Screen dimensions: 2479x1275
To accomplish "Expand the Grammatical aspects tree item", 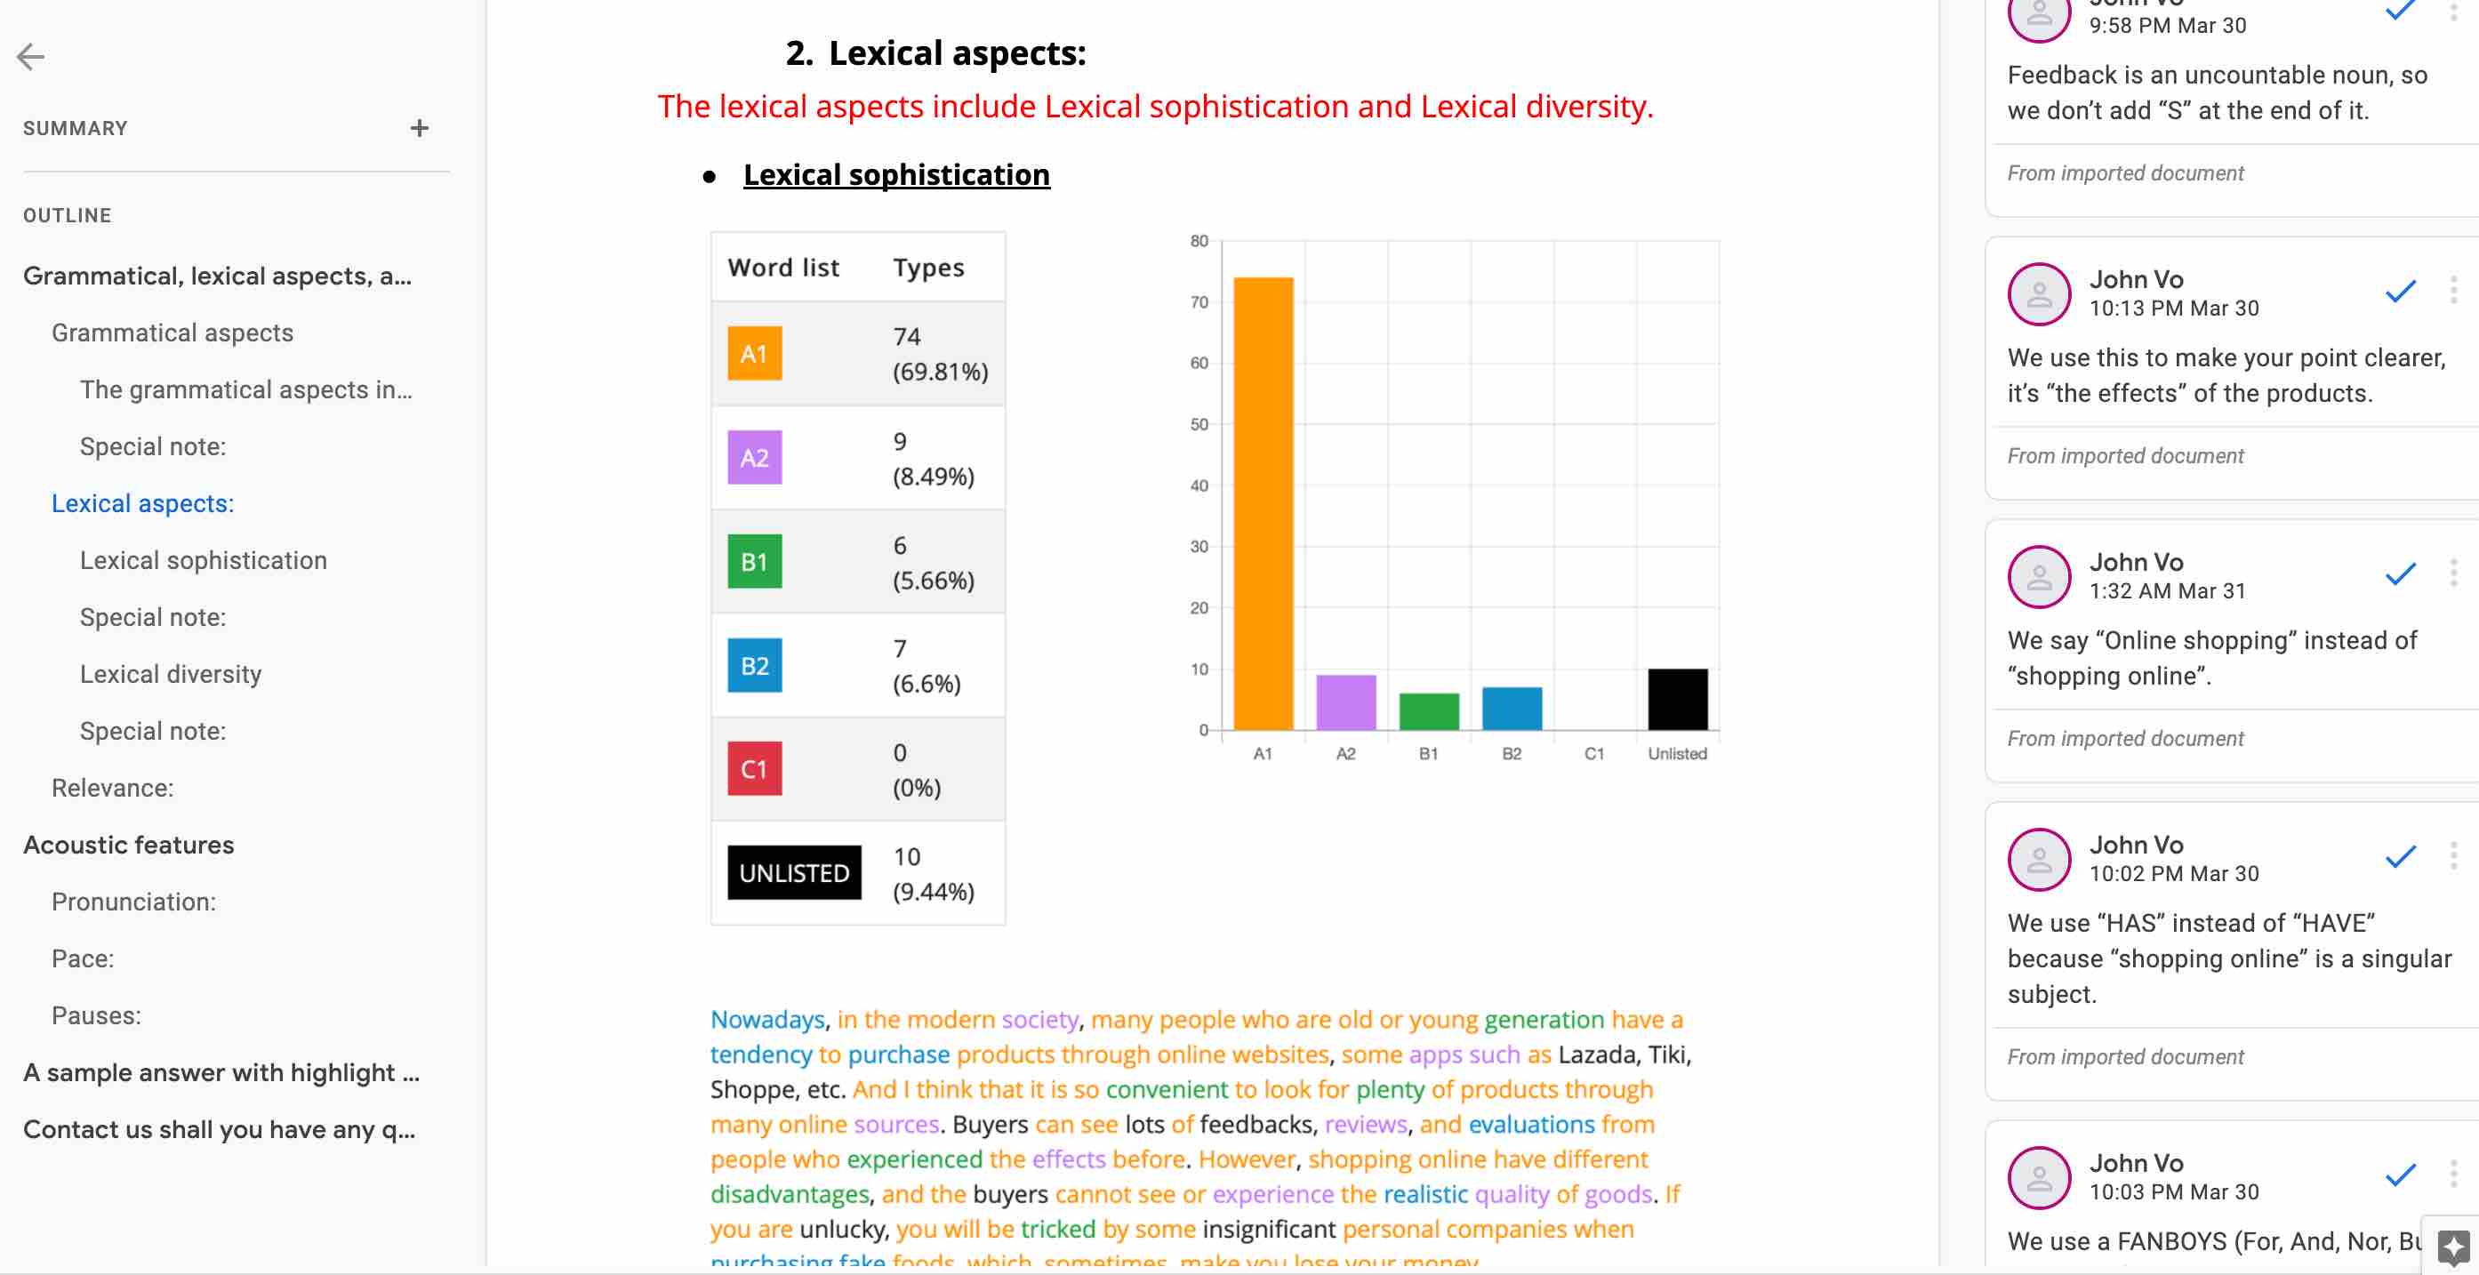I will [171, 333].
